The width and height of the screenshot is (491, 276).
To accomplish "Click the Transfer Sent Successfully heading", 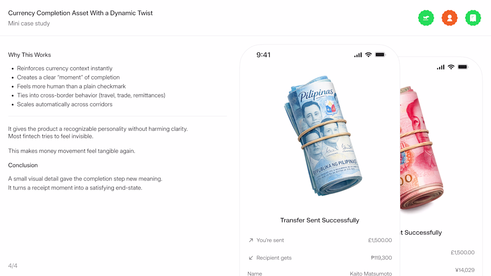I will click(320, 220).
